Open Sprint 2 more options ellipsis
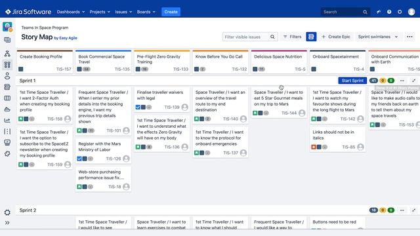Screen dimensions: 420x236 click(402, 210)
